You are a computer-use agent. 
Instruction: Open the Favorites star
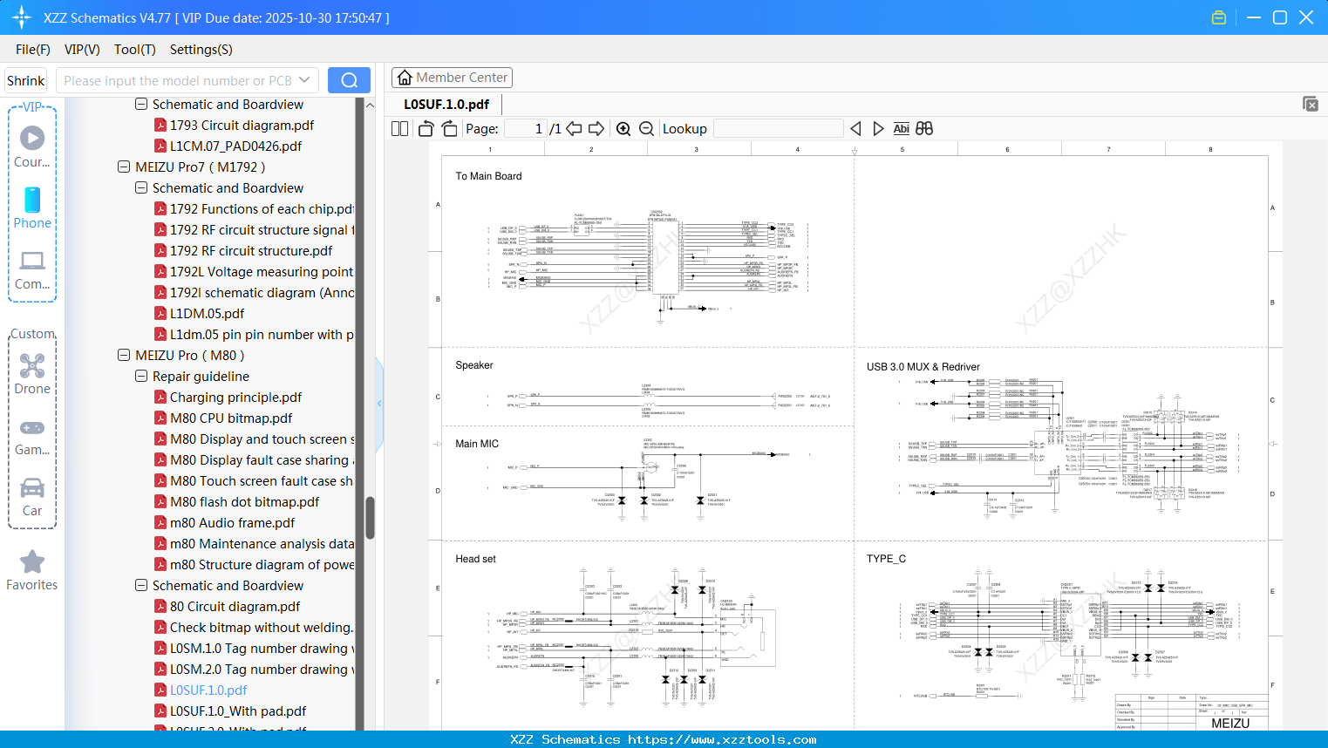tap(32, 571)
